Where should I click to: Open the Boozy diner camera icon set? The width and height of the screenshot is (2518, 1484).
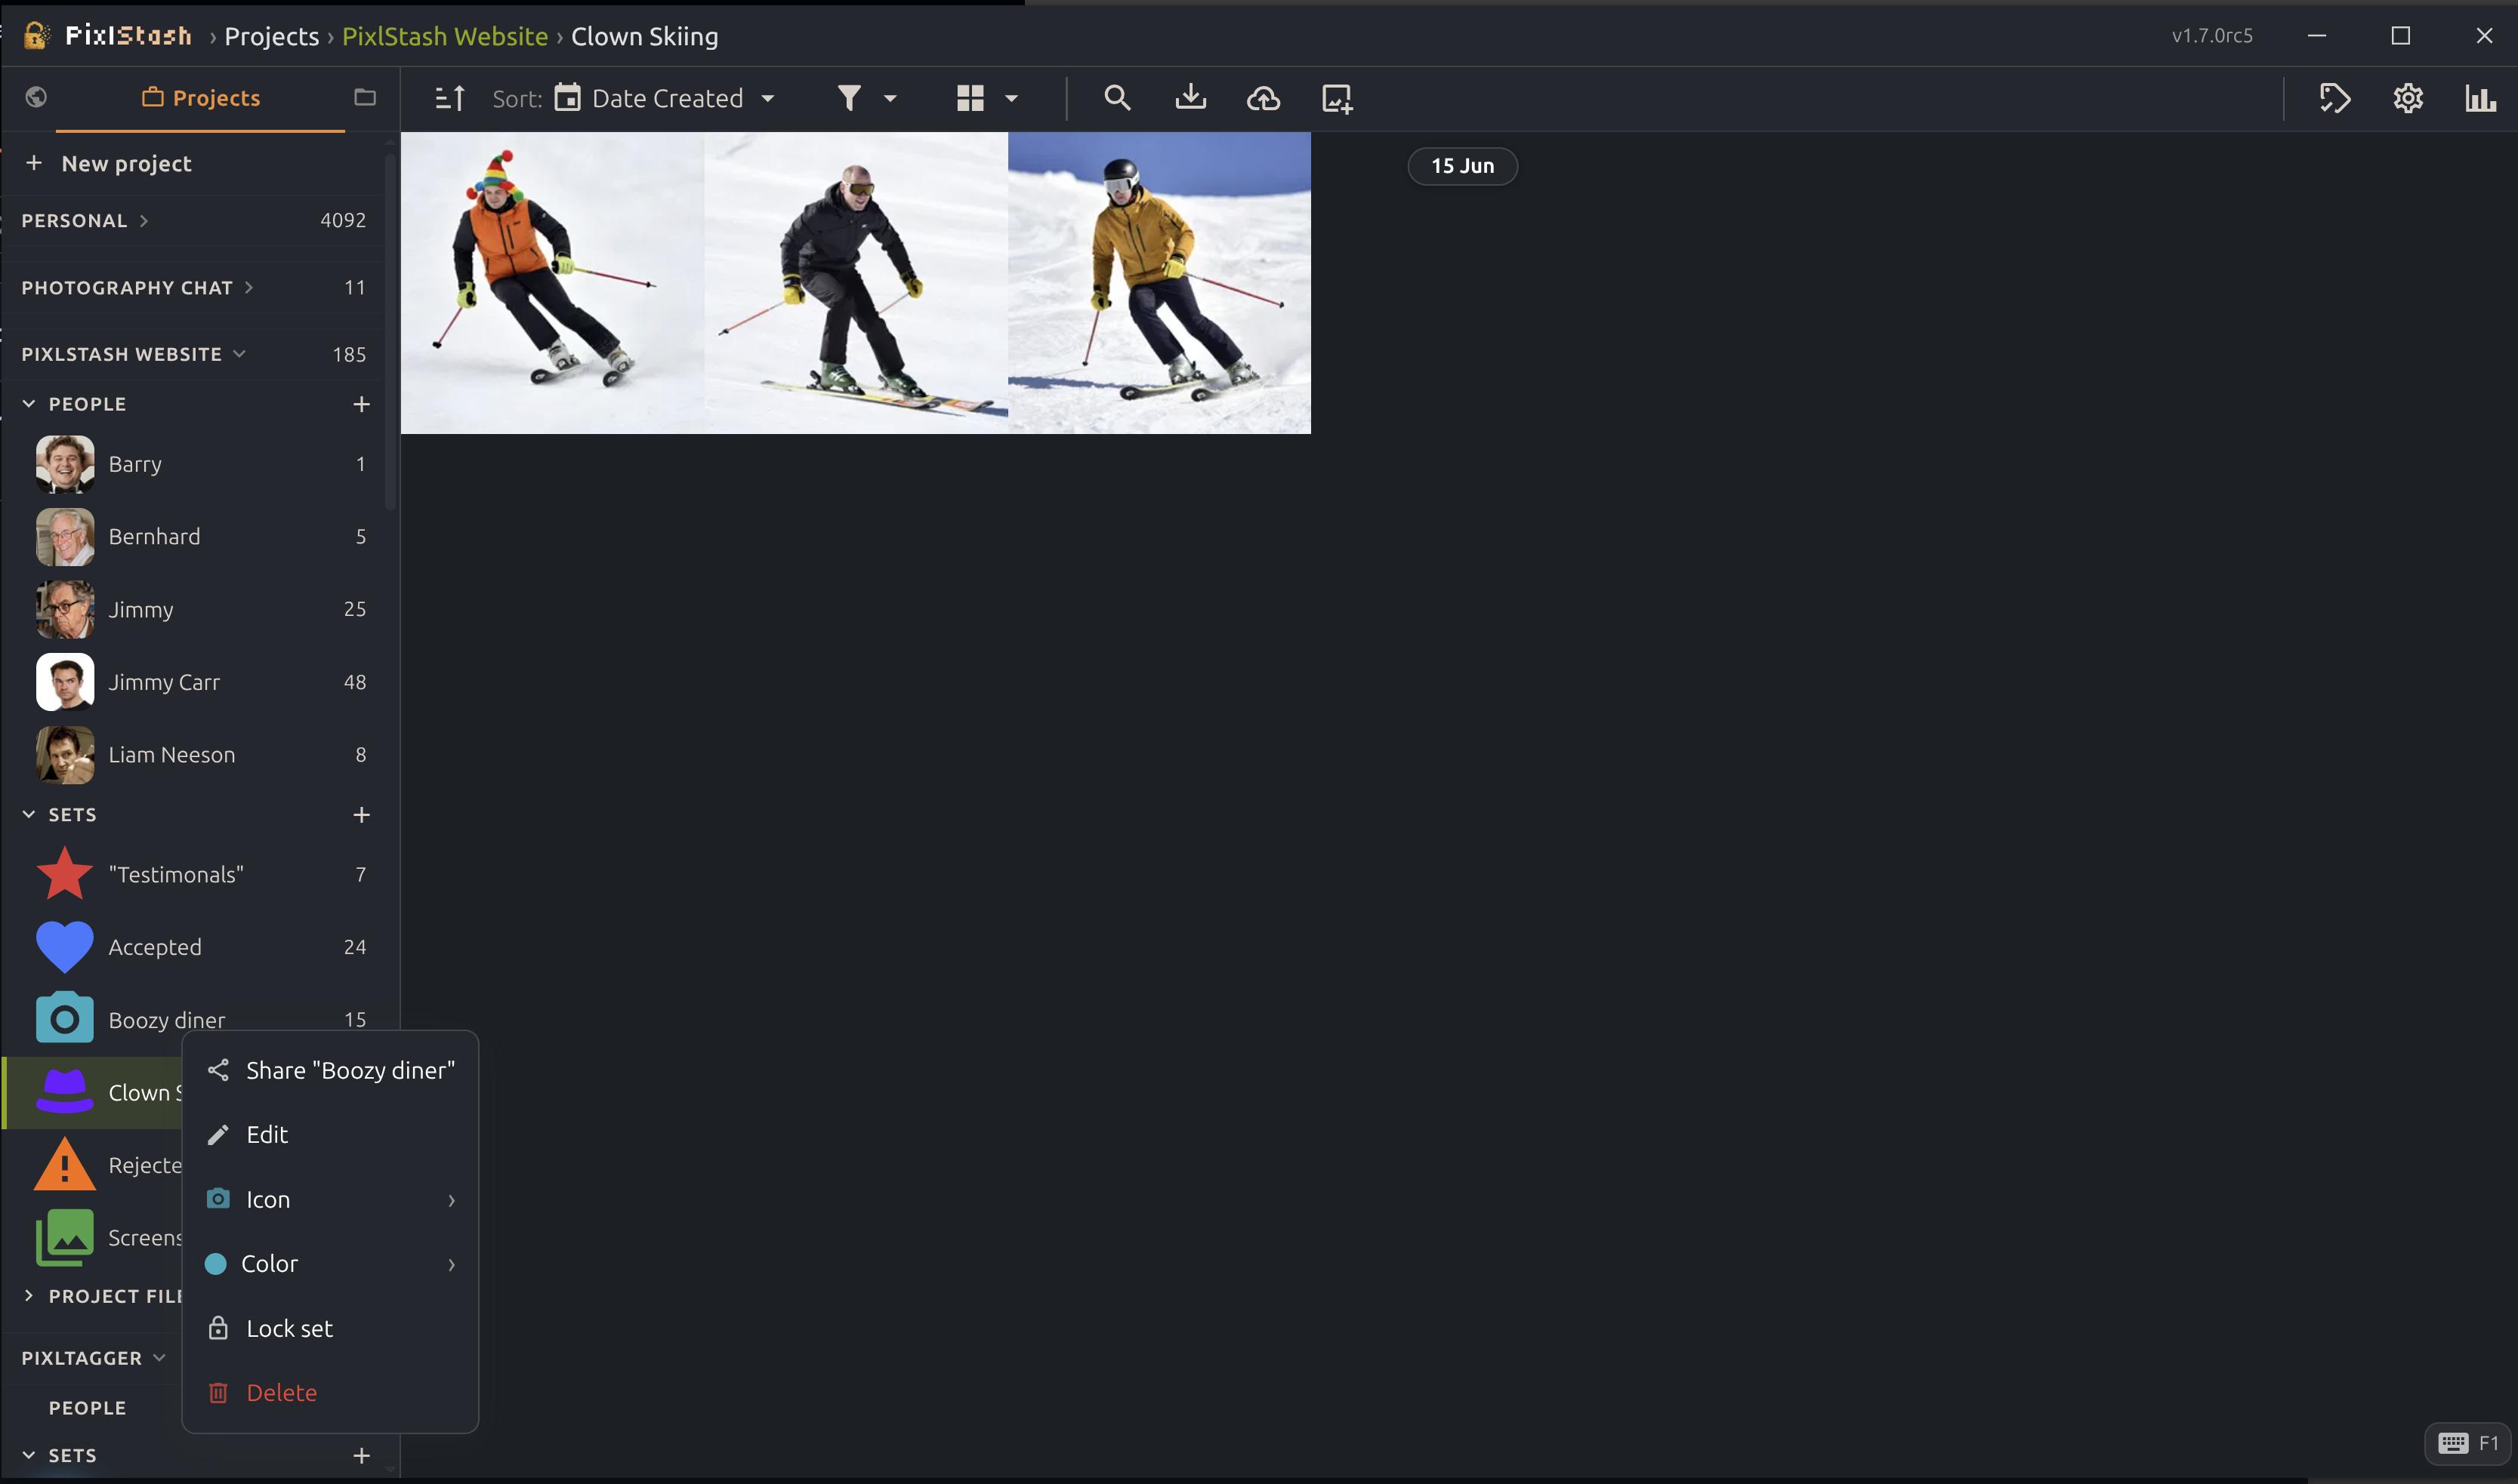(65, 1019)
